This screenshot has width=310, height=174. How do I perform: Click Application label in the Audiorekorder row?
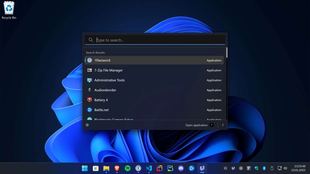point(214,90)
